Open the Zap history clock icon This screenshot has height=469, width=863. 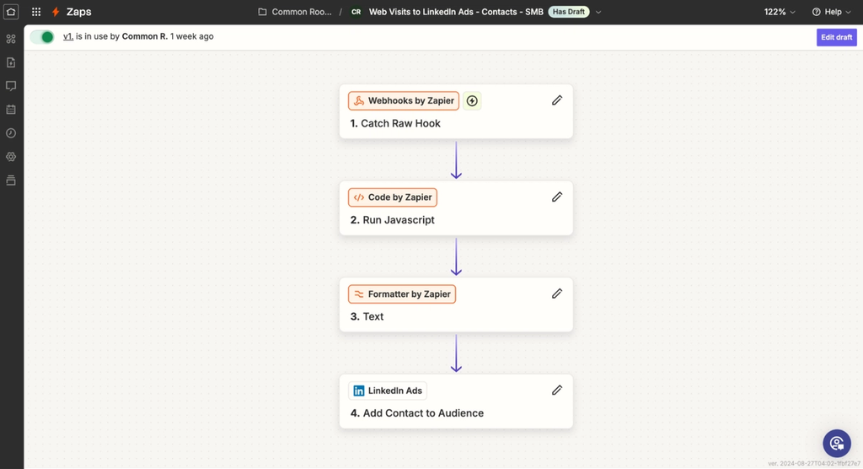10,132
